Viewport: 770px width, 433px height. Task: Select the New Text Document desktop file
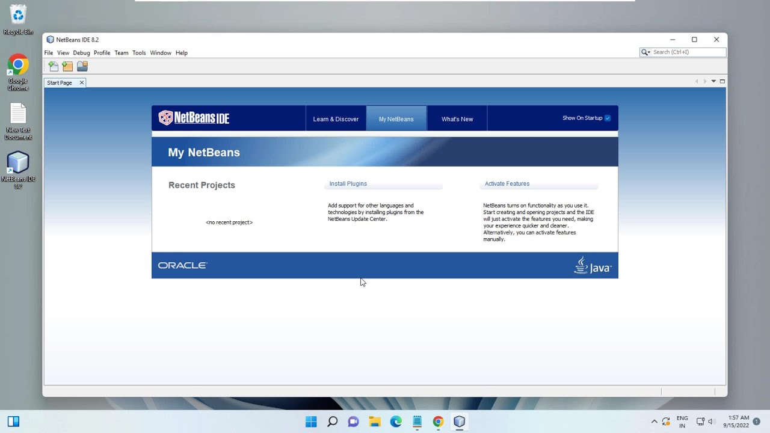(18, 121)
